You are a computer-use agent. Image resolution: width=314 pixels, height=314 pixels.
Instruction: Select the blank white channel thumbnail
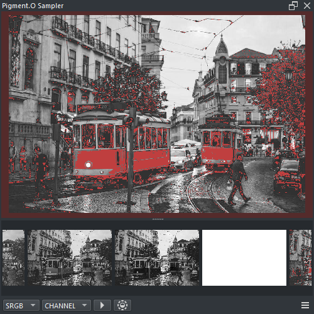[244, 257]
